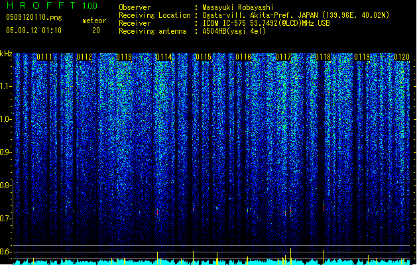Click the 0.6 frequency axis label
417x265 pixels.
point(5,252)
